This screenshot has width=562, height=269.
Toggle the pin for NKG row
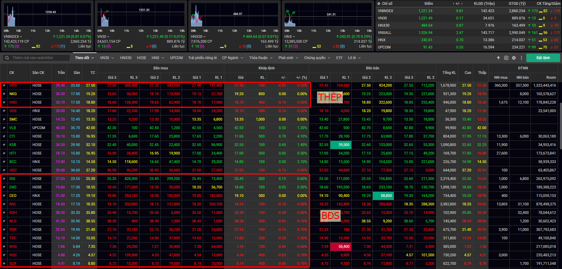[x=4, y=94]
